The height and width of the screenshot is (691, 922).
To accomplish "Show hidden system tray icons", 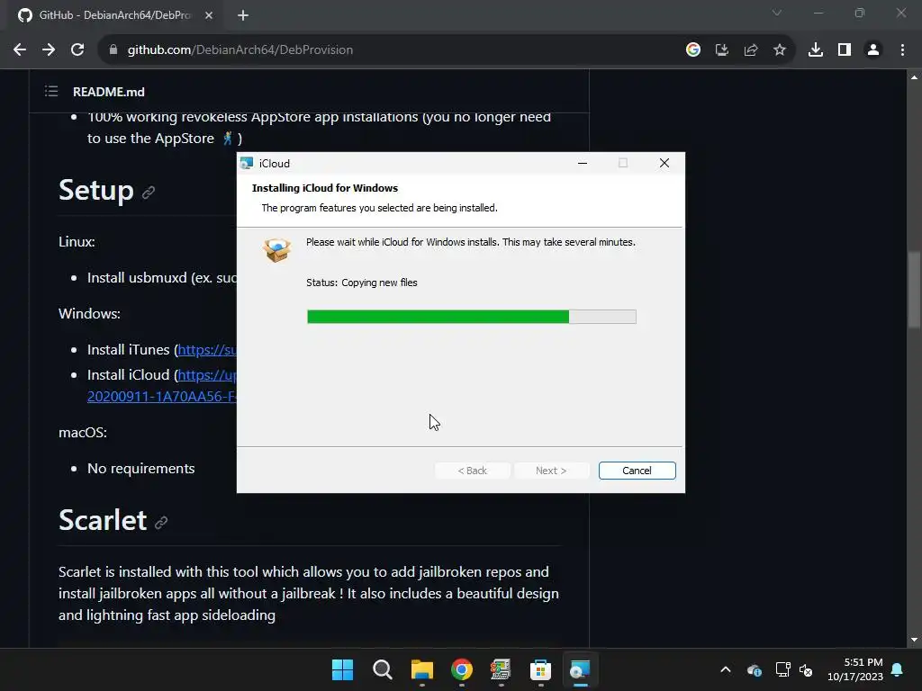I will coord(726,669).
